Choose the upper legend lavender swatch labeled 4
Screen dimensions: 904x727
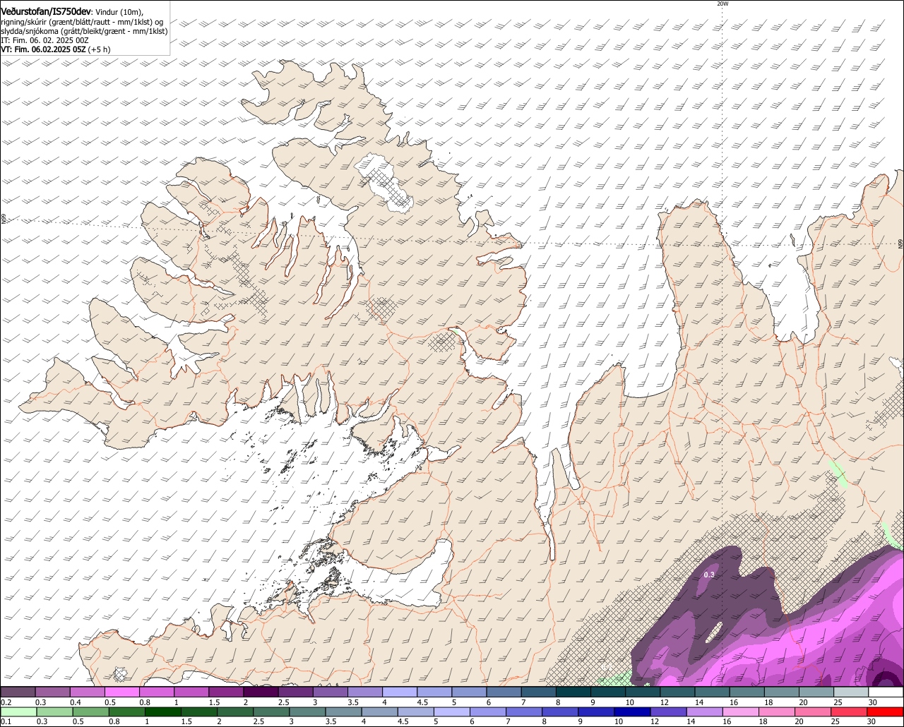[x=400, y=692]
